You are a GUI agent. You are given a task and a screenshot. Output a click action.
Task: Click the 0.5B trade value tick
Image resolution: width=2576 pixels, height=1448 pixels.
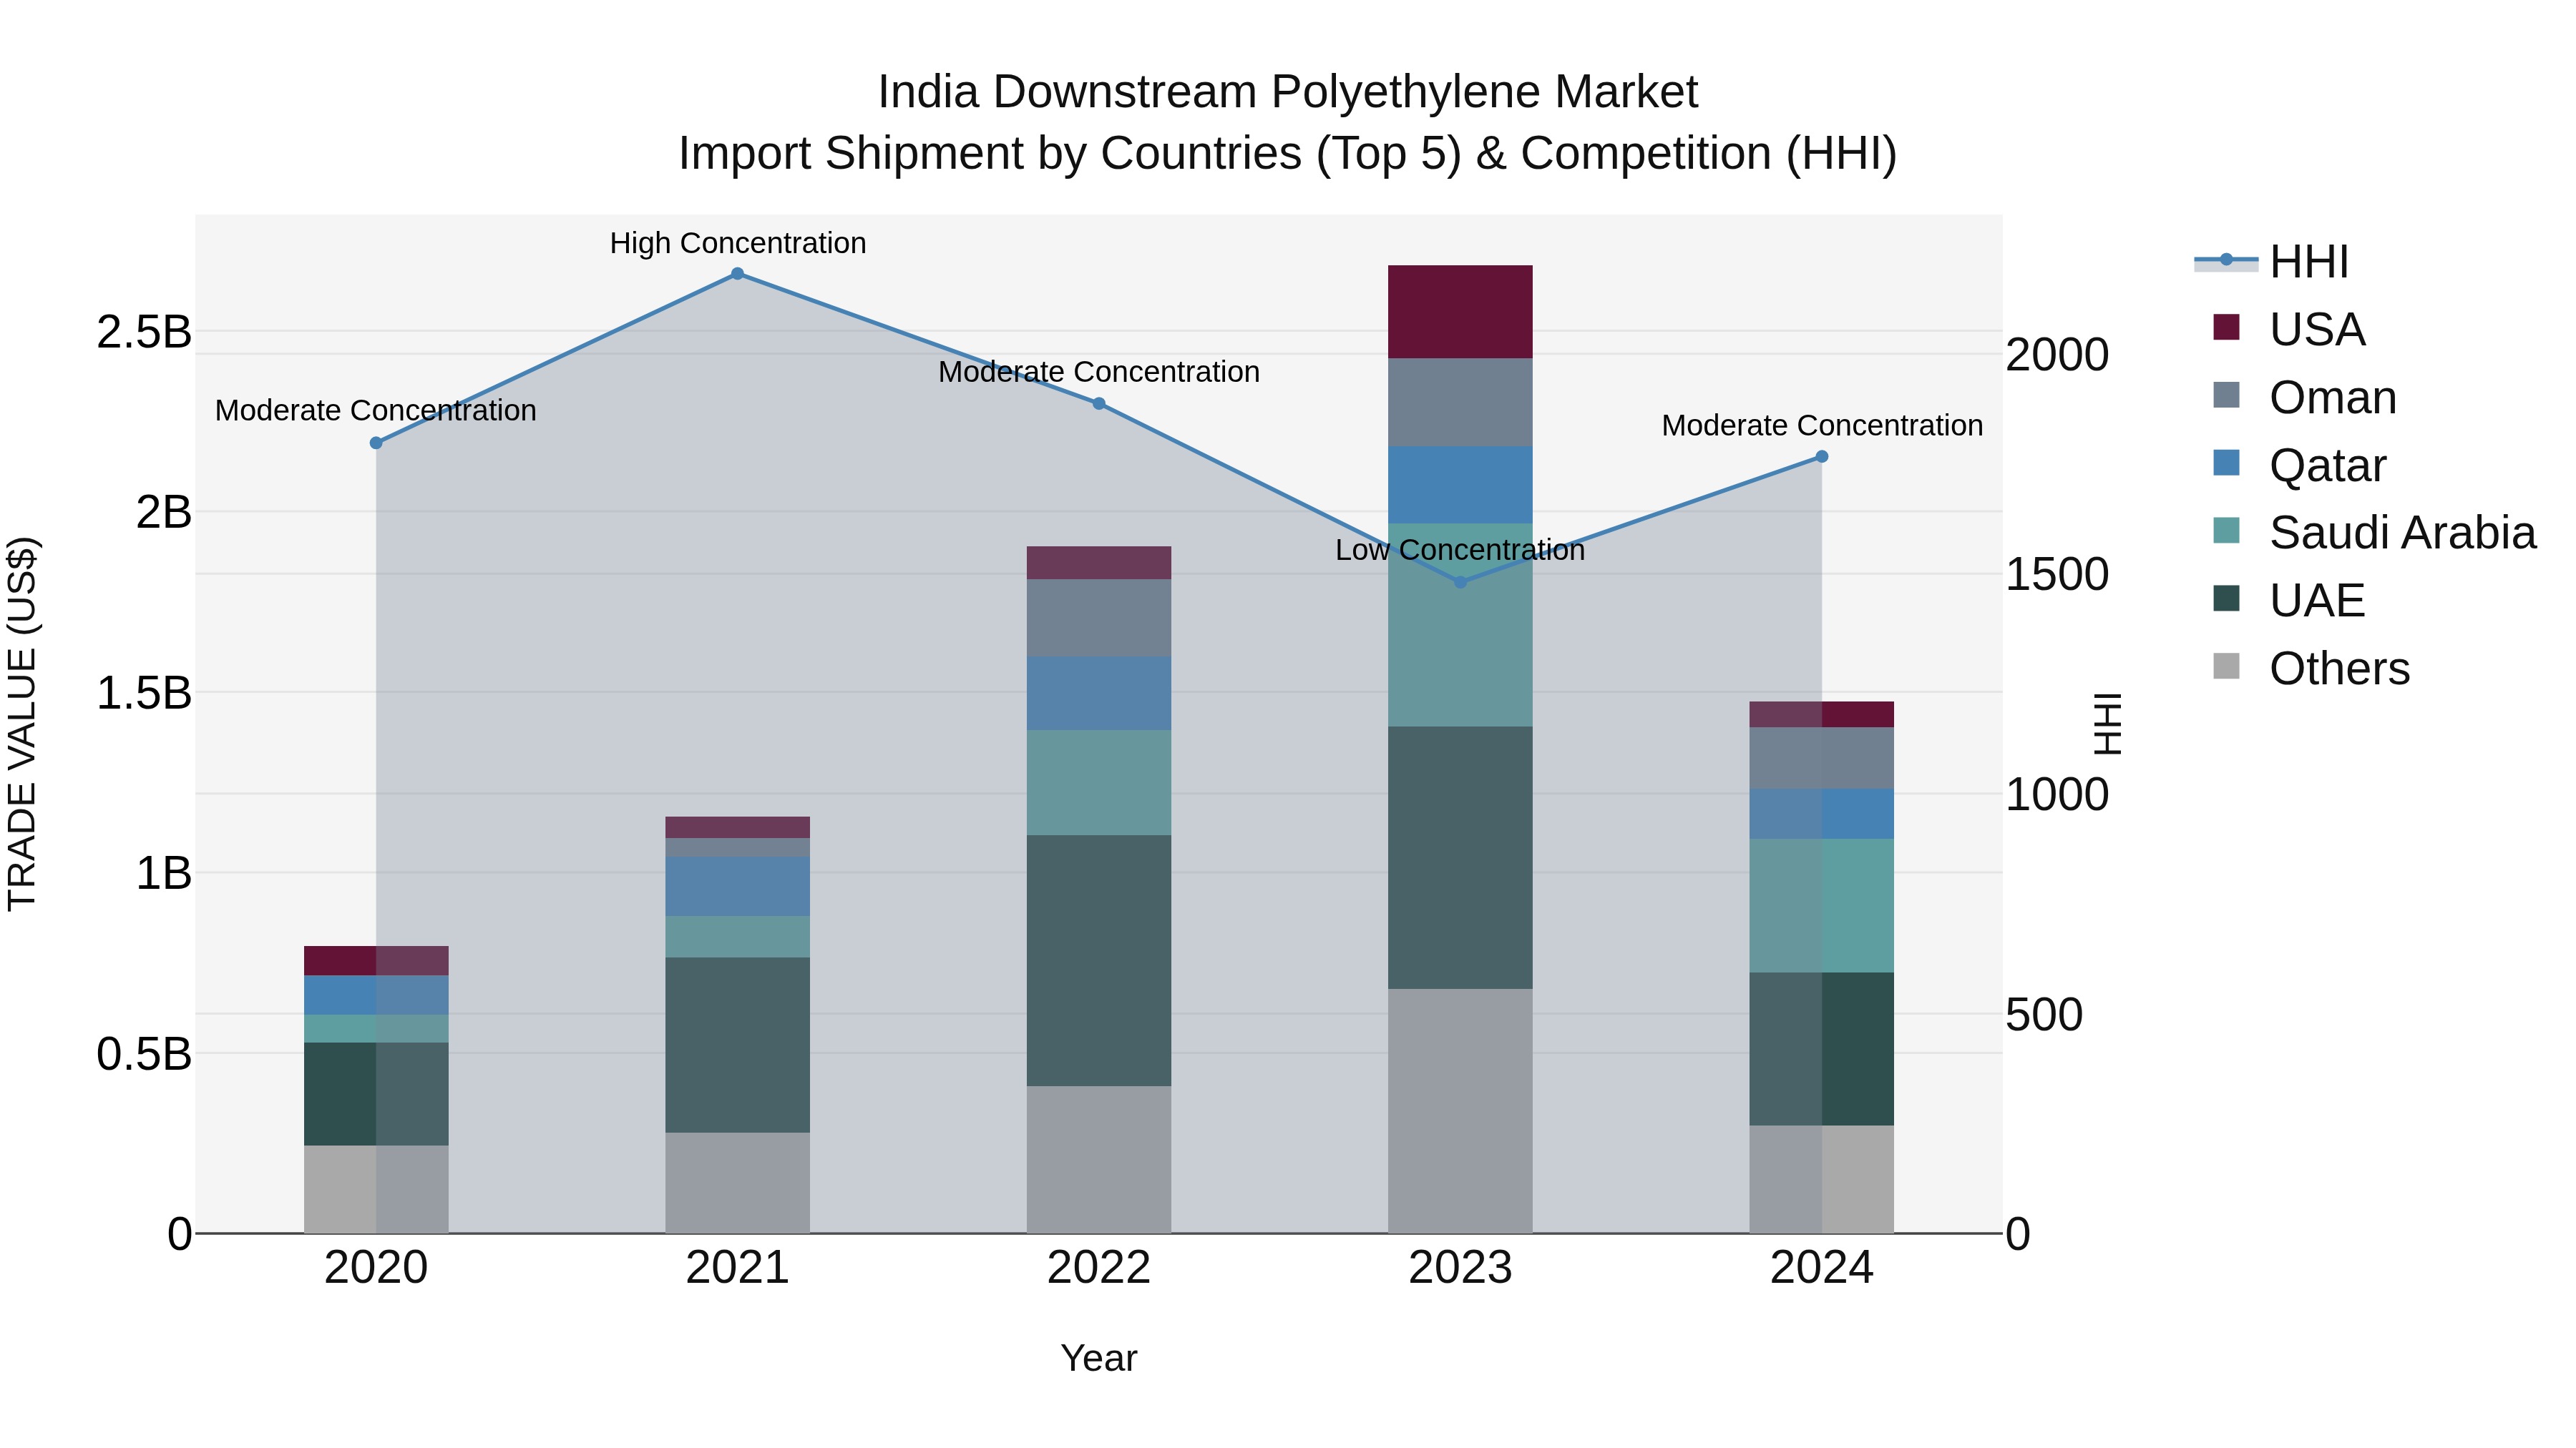[143, 1053]
